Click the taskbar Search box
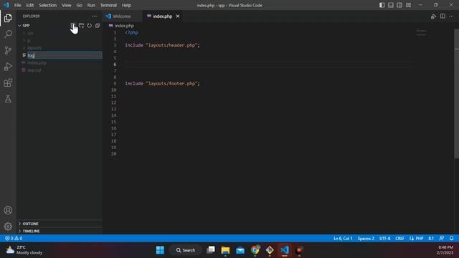 point(186,250)
